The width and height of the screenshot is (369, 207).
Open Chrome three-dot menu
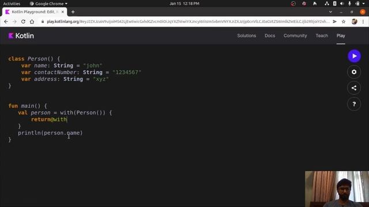[363, 22]
